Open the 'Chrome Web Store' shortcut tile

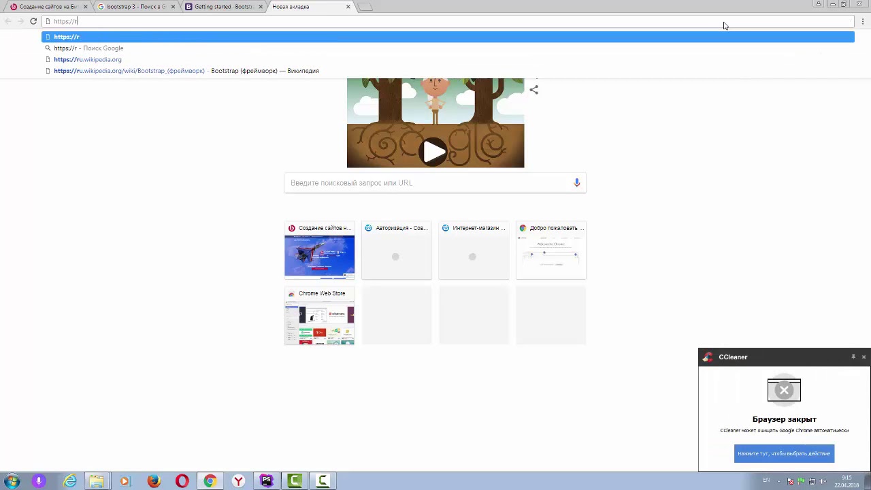coord(319,316)
